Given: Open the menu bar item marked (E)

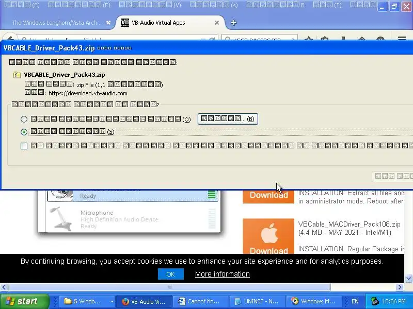Looking at the screenshot, I should [x=80, y=5].
